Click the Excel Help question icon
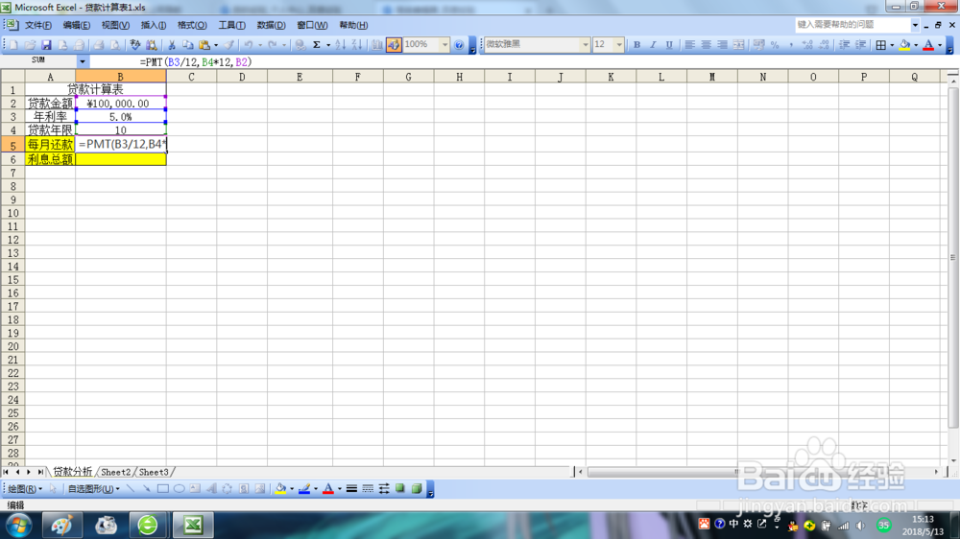Screen dimensions: 960x539 (x=459, y=45)
